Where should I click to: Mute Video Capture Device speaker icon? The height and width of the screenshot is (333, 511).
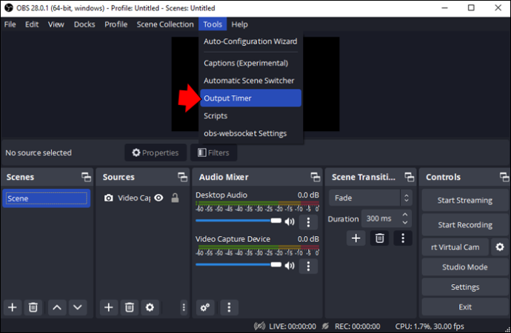(x=290, y=266)
